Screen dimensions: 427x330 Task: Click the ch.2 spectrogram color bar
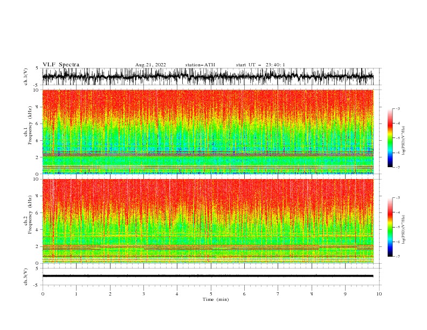(x=390, y=227)
